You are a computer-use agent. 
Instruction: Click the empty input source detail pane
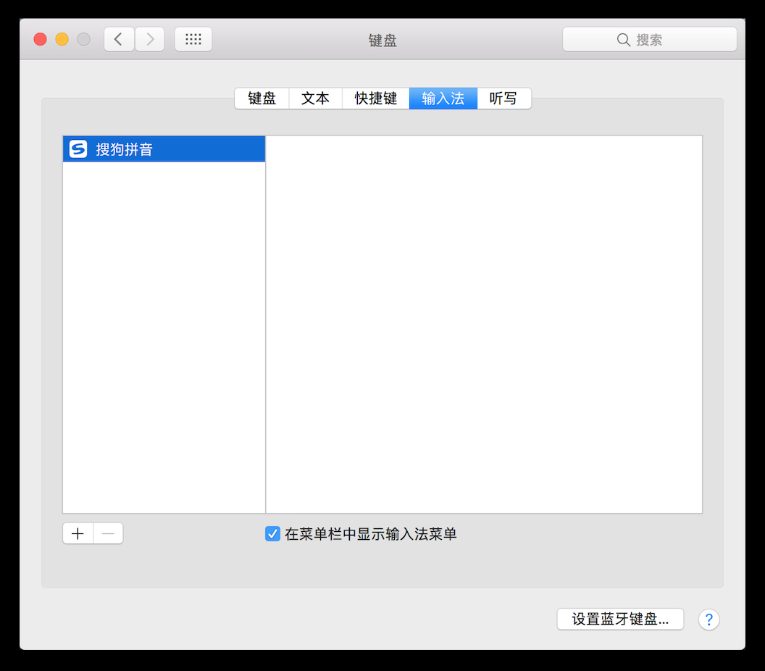click(484, 324)
